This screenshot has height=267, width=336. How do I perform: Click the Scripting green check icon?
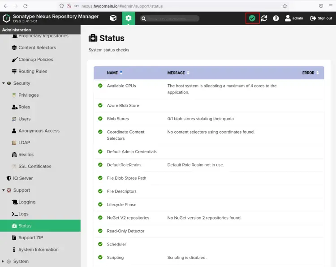[100, 257]
